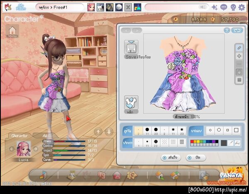Click the house with green arrow icon
The height and width of the screenshot is (194, 249).
click(160, 175)
